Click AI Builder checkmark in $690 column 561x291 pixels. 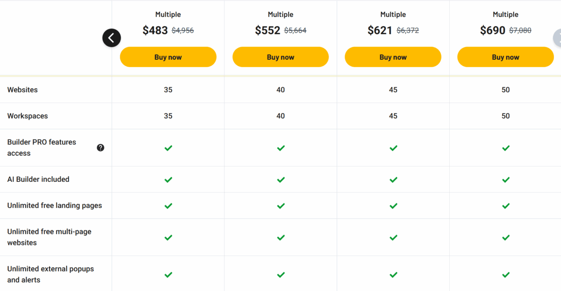click(505, 180)
